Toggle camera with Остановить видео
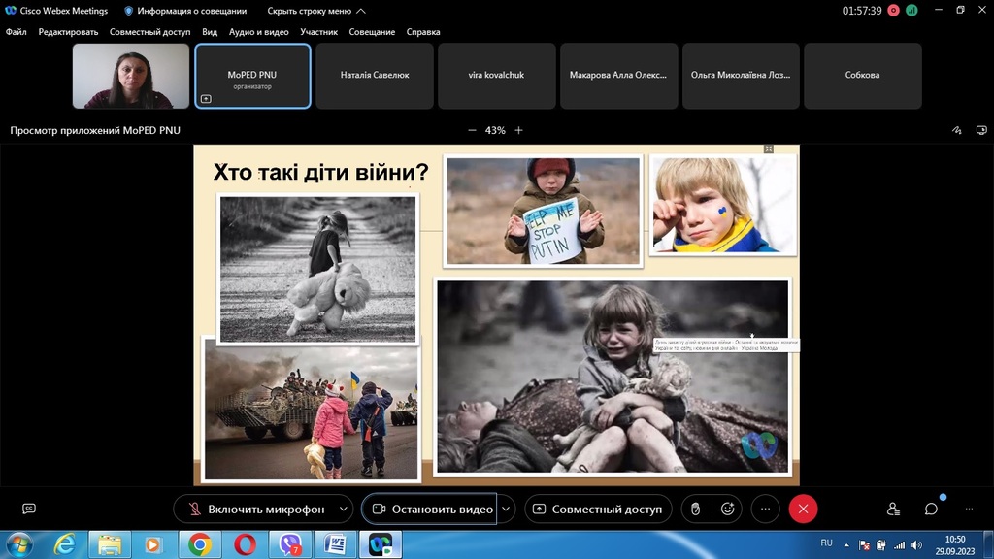 (x=430, y=509)
